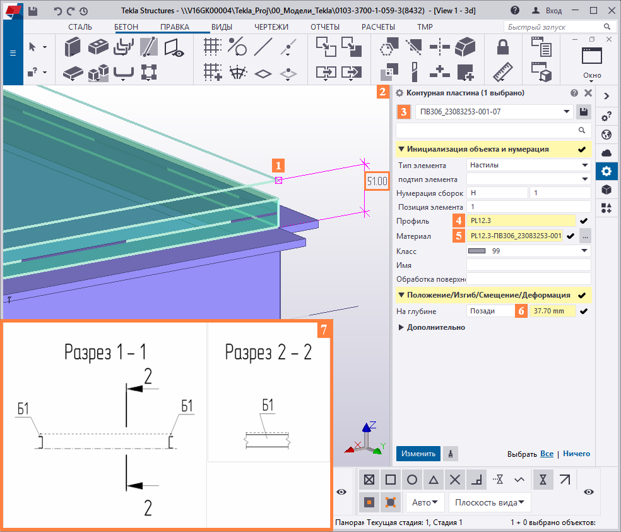This screenshot has height=532, width=621.
Task: Click the 37.70 mm depth field
Action: click(552, 311)
